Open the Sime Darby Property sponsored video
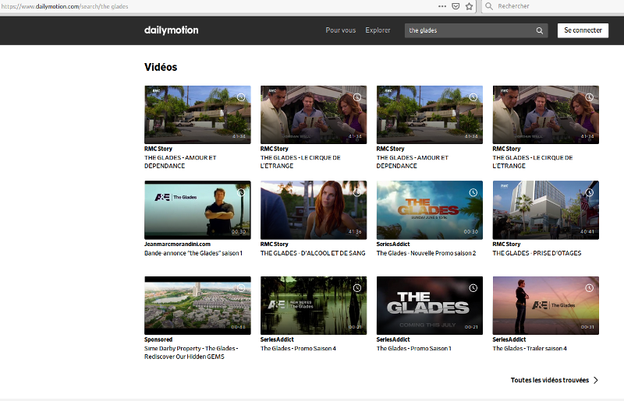This screenshot has height=401, width=624. (197, 305)
